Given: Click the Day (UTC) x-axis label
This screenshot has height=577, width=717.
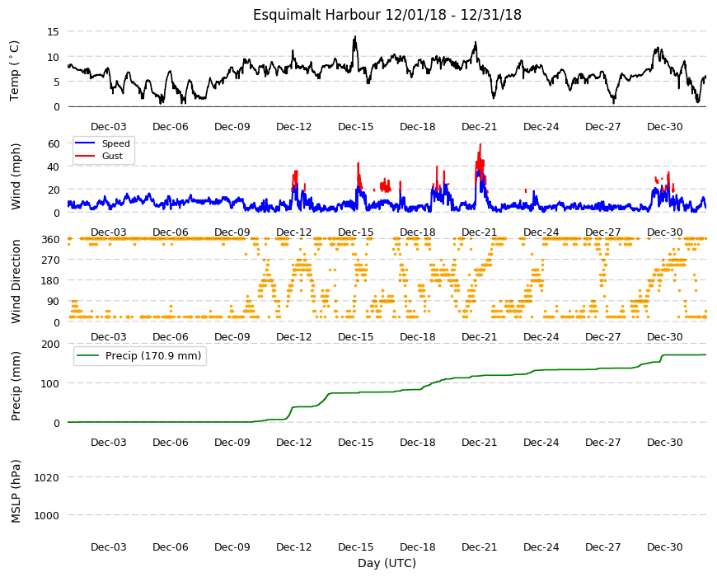Looking at the screenshot, I should [387, 563].
